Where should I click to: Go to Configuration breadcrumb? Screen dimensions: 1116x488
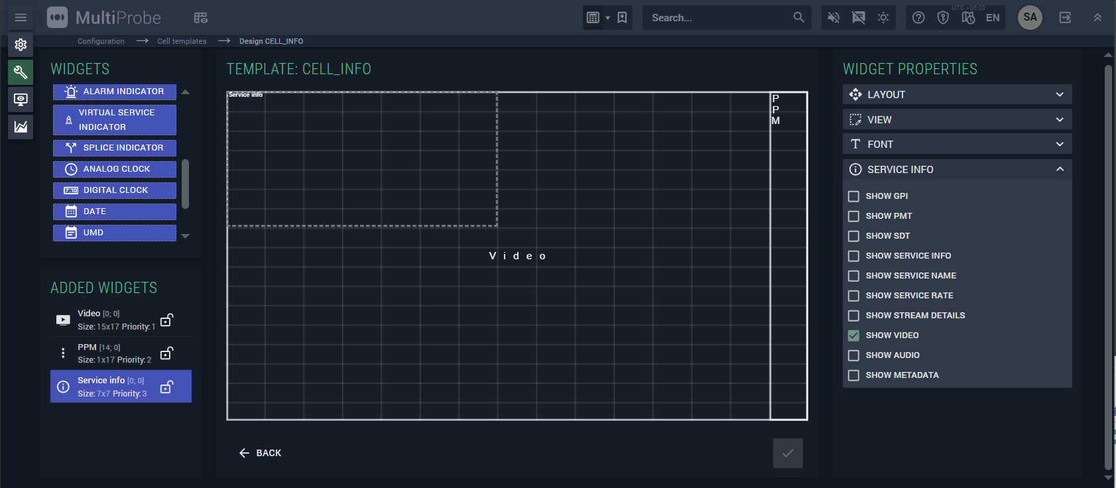pyautogui.click(x=101, y=41)
